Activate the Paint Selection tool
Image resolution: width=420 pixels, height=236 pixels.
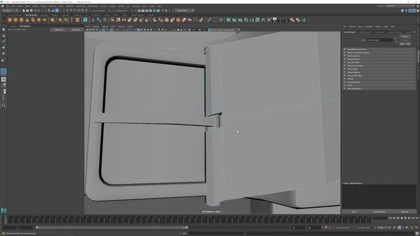(x=3, y=41)
